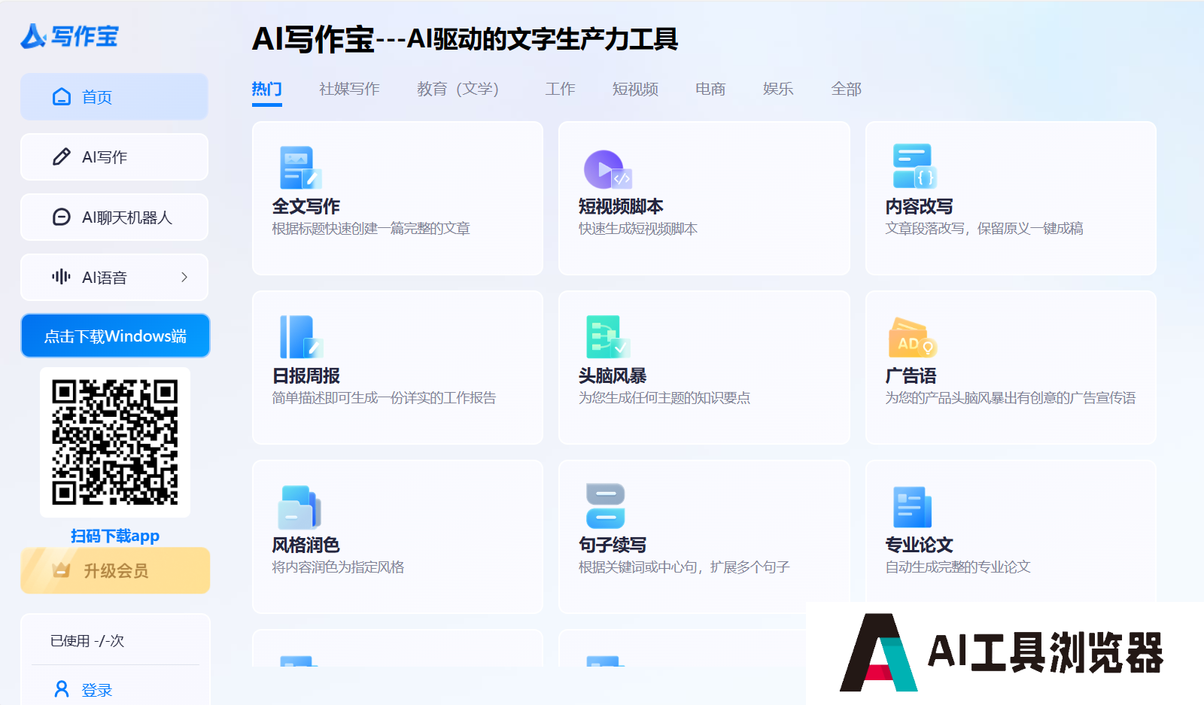This screenshot has width=1204, height=705.
Task: Select the 娱乐 tab
Action: click(778, 89)
